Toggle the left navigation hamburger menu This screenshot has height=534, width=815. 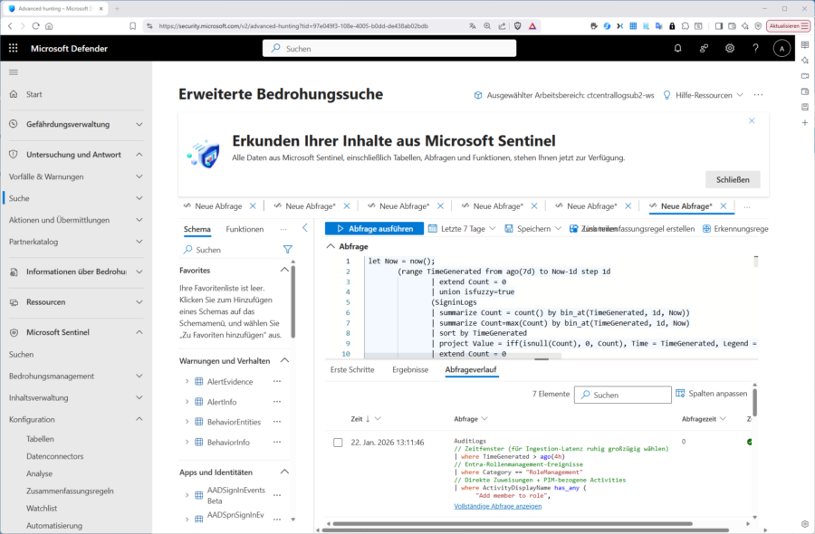(14, 72)
